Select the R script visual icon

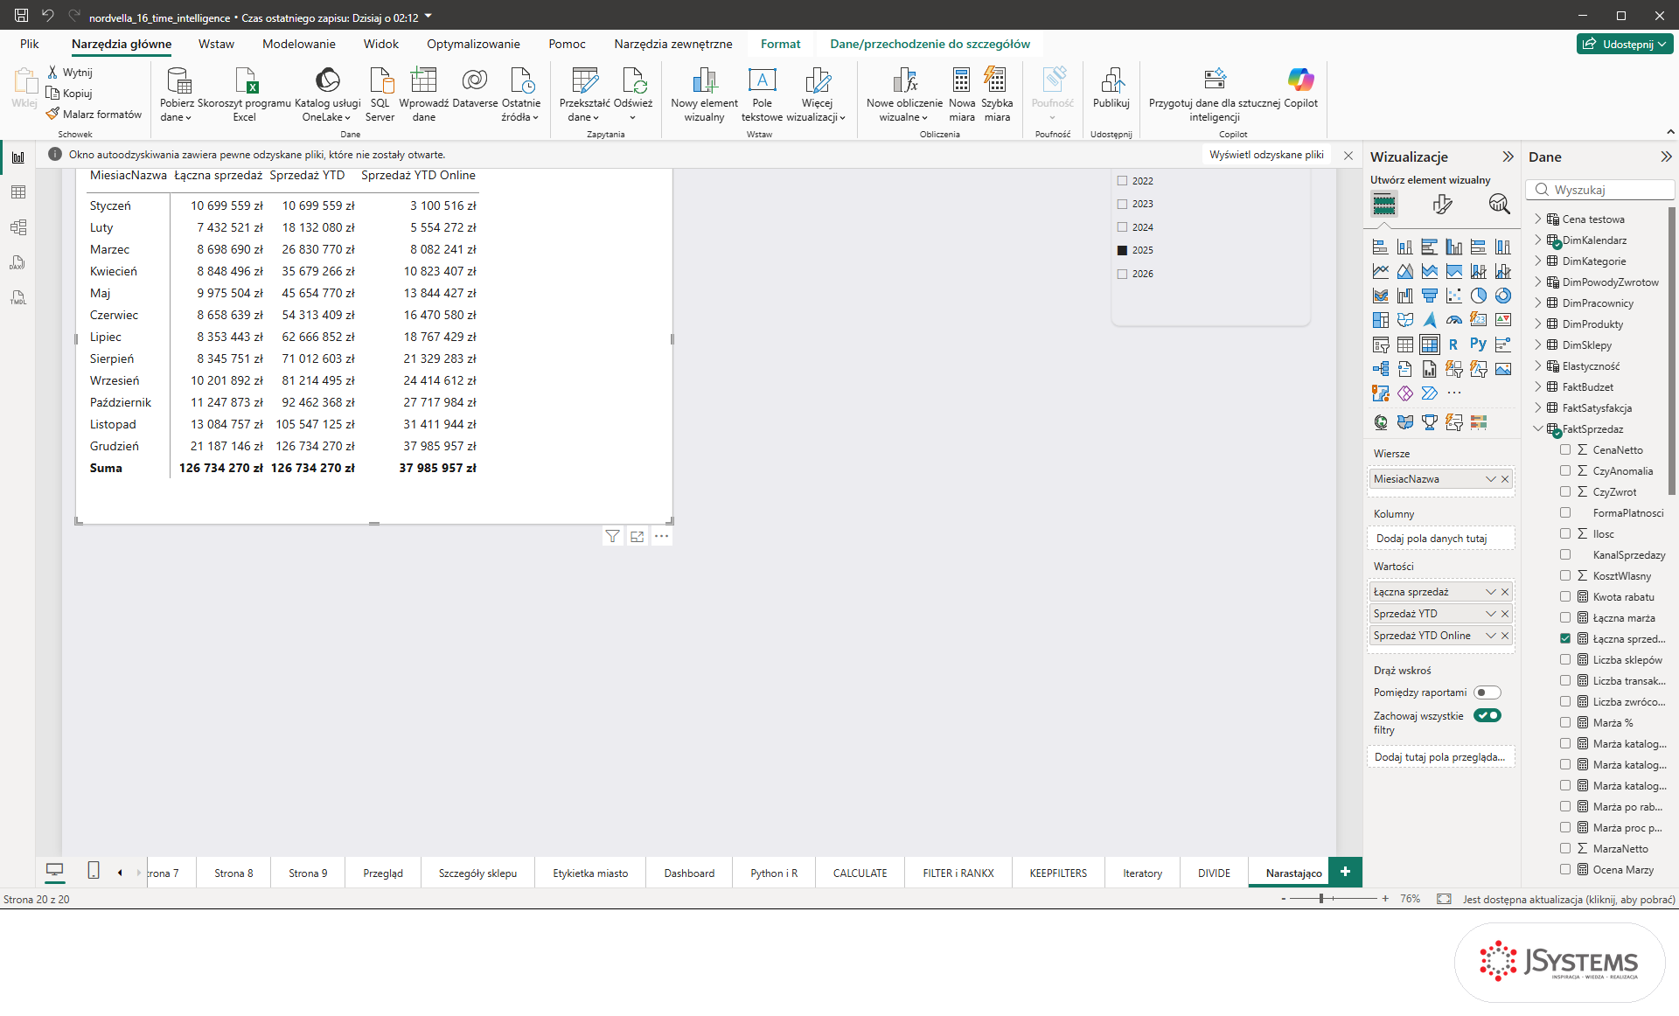(1453, 344)
